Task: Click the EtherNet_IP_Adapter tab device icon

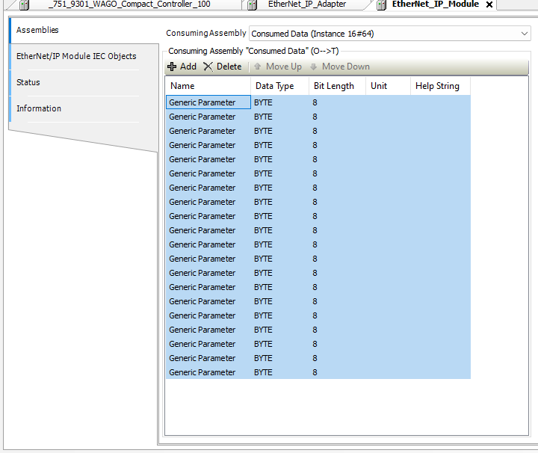Action: [253, 4]
